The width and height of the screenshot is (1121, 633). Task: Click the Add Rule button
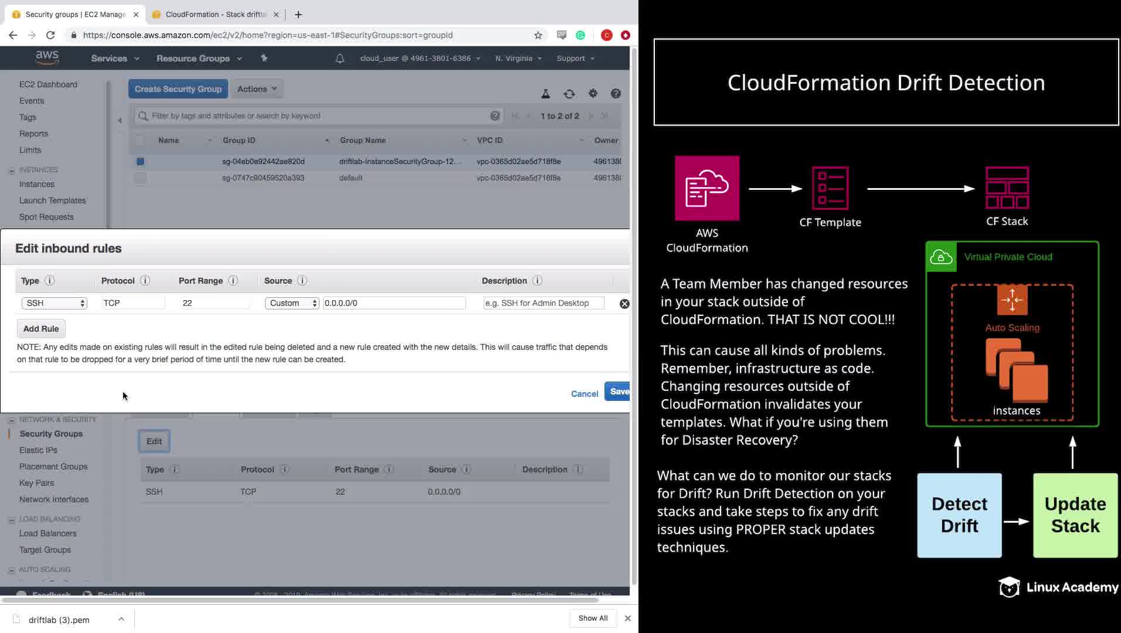click(41, 329)
